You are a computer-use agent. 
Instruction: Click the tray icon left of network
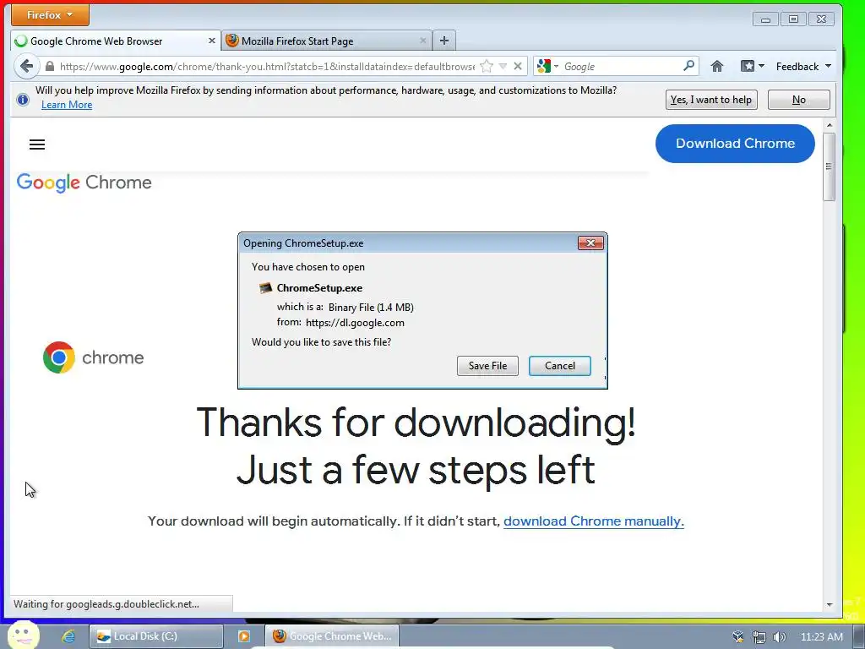(738, 637)
